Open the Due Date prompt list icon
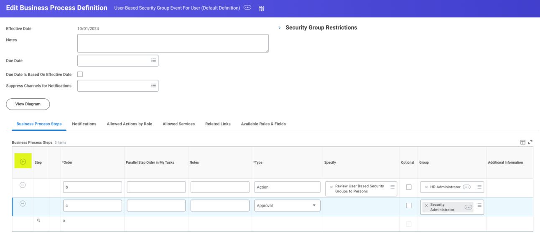The height and width of the screenshot is (237, 540). tap(153, 60)
